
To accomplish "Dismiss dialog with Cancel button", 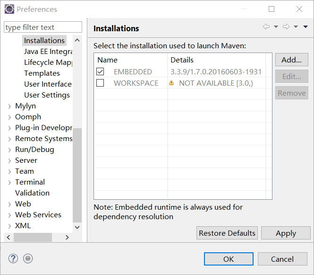I will tap(282, 259).
